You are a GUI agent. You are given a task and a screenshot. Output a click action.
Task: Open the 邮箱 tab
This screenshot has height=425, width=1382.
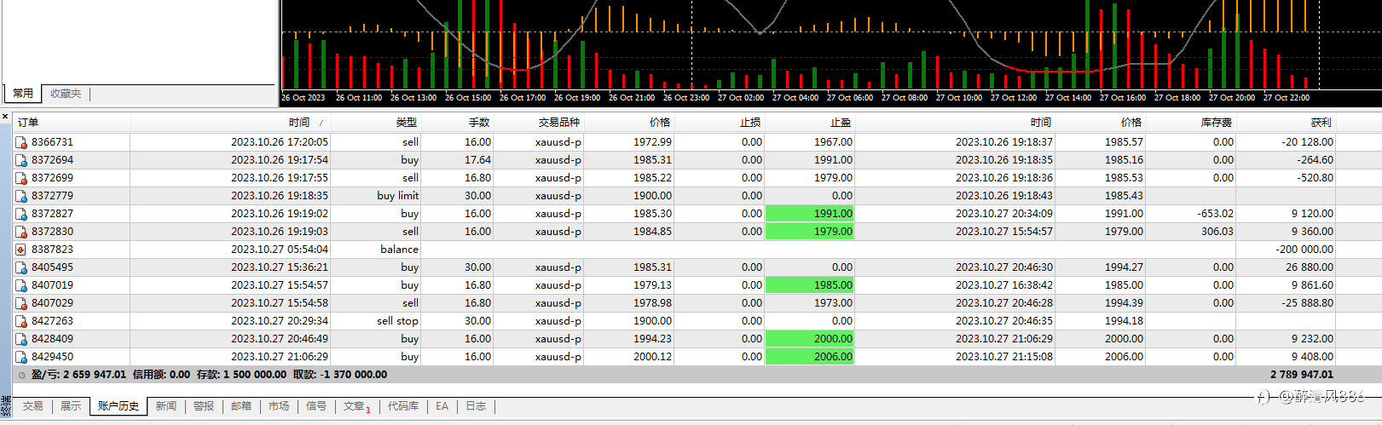tap(241, 406)
